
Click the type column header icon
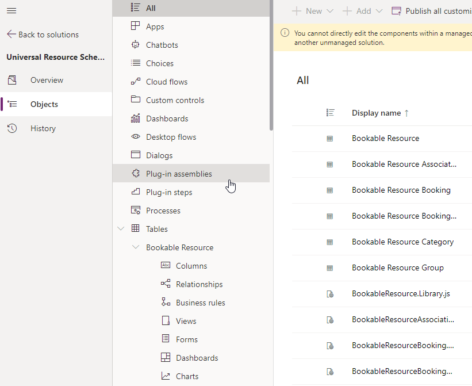[330, 113]
